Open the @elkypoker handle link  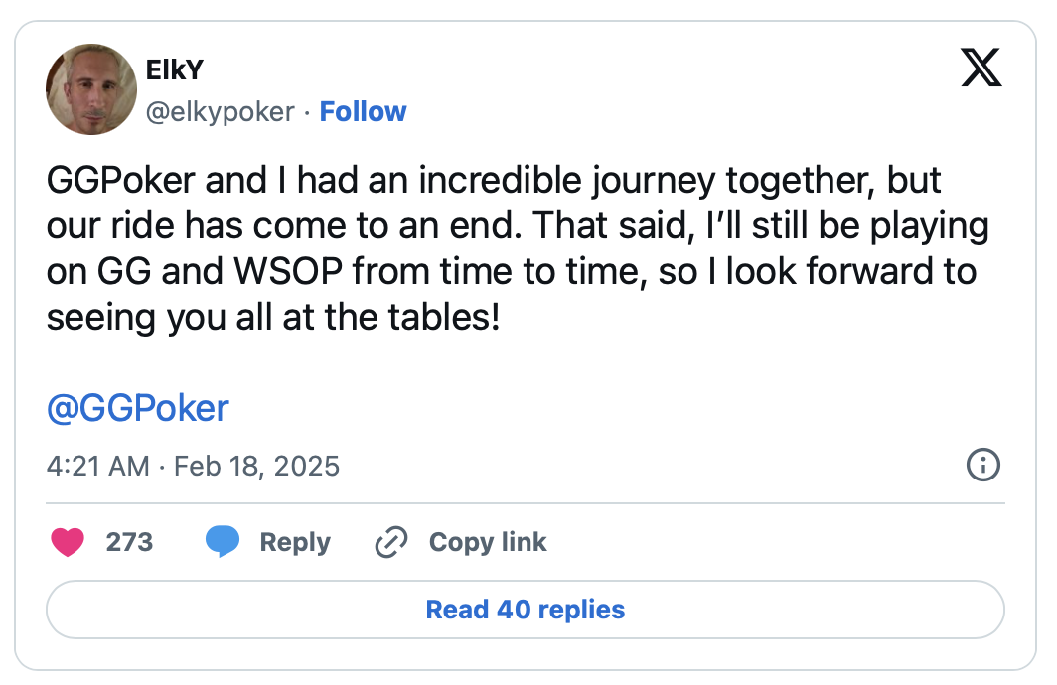pos(220,112)
